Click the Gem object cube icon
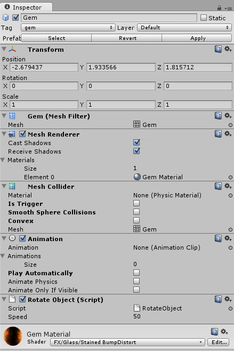 point(5,18)
